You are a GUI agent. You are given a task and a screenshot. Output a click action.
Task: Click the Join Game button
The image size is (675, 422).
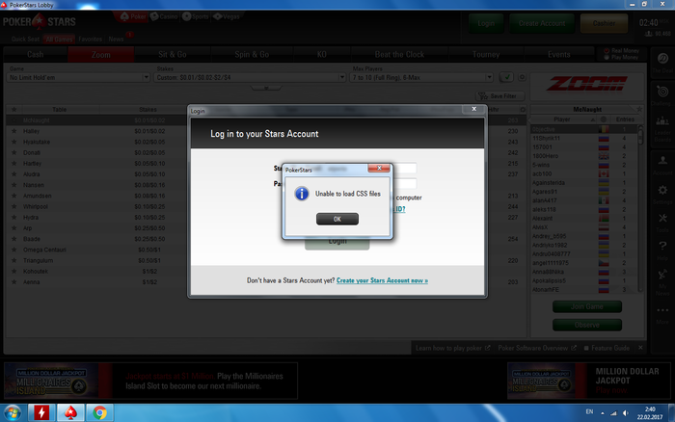click(x=586, y=306)
